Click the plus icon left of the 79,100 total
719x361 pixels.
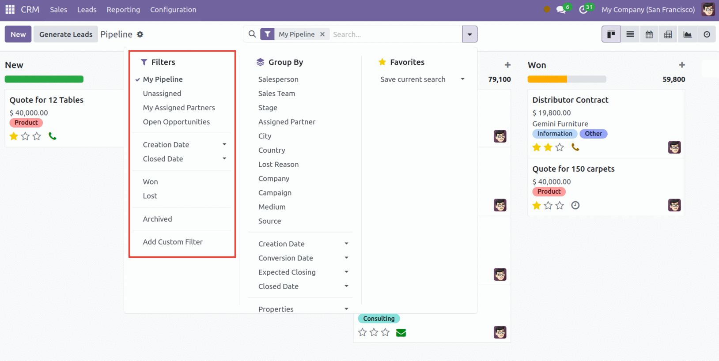click(x=507, y=65)
